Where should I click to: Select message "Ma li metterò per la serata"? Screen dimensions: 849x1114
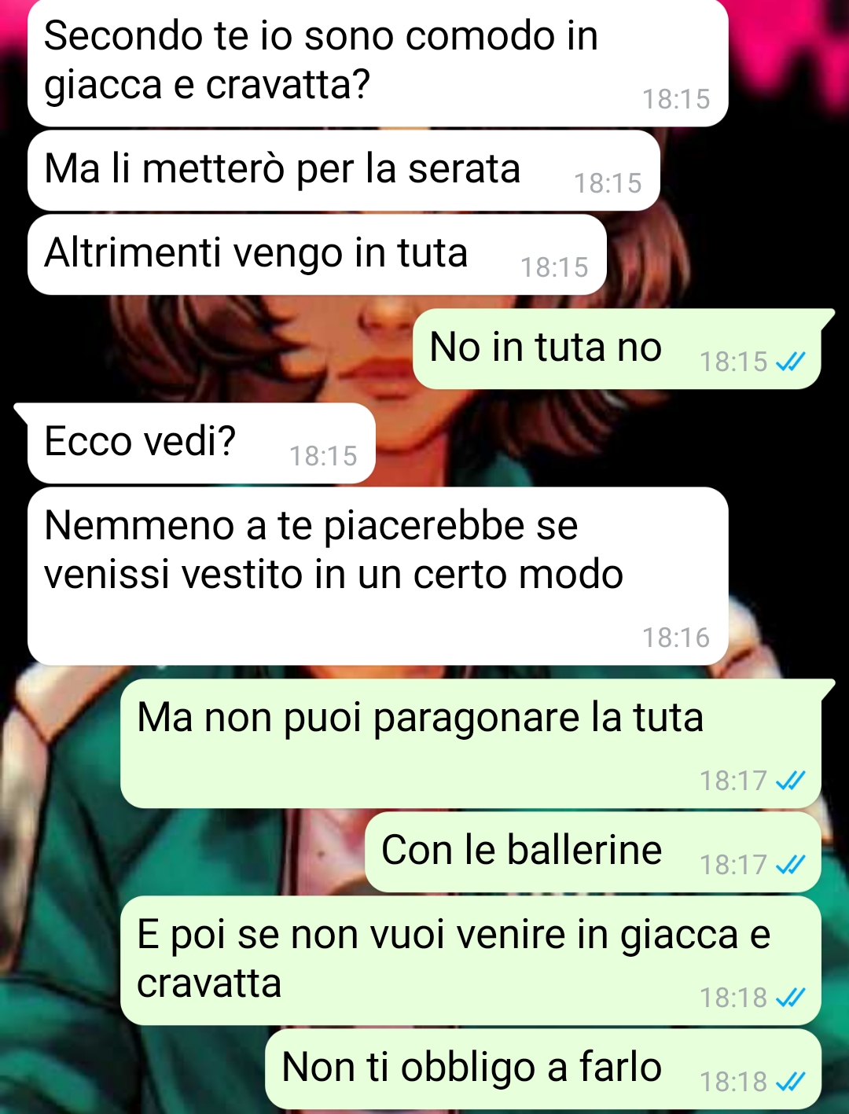point(344,170)
